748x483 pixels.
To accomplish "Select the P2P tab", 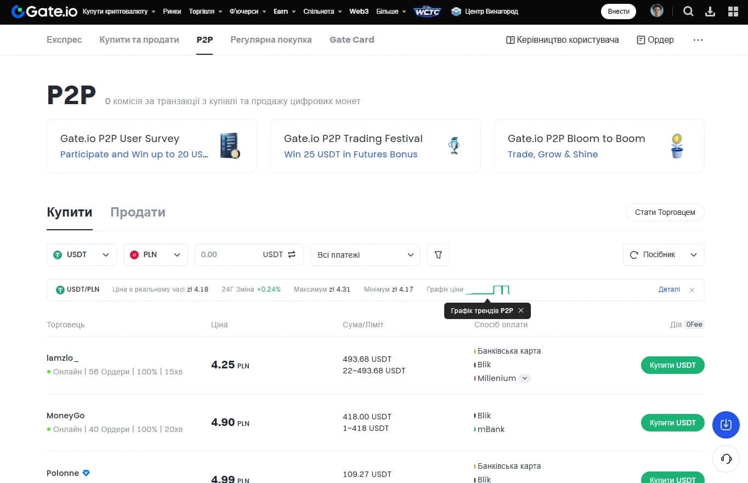I will [x=205, y=40].
